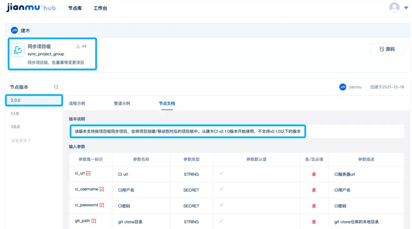Viewport: 412px width, 229px height.
Task: Click the 没有更多了 end-of-list text
Action: [21, 141]
